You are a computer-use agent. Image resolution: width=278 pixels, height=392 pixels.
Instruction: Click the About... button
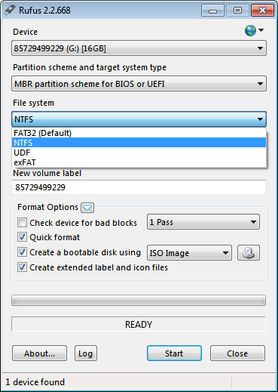coord(39,353)
